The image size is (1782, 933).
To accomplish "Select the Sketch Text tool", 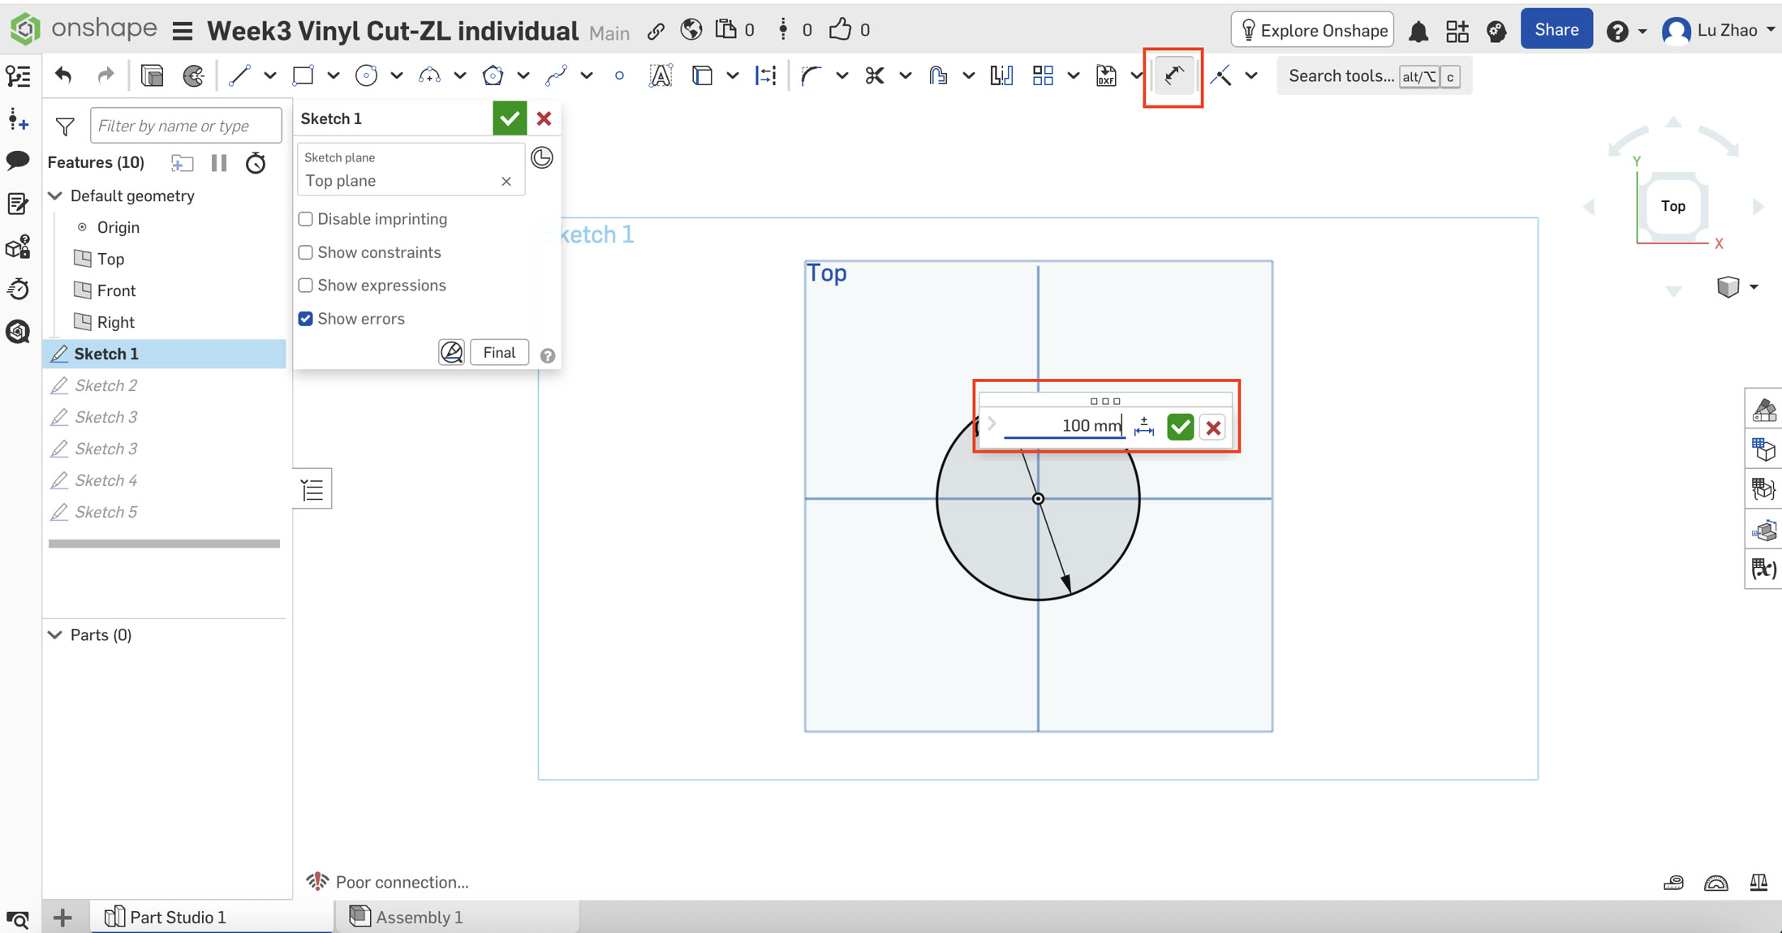I will pyautogui.click(x=661, y=76).
